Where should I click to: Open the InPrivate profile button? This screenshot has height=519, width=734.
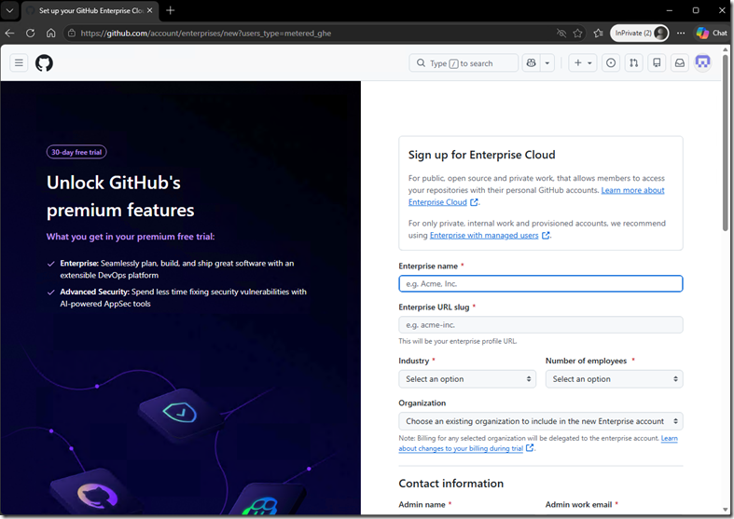[640, 34]
